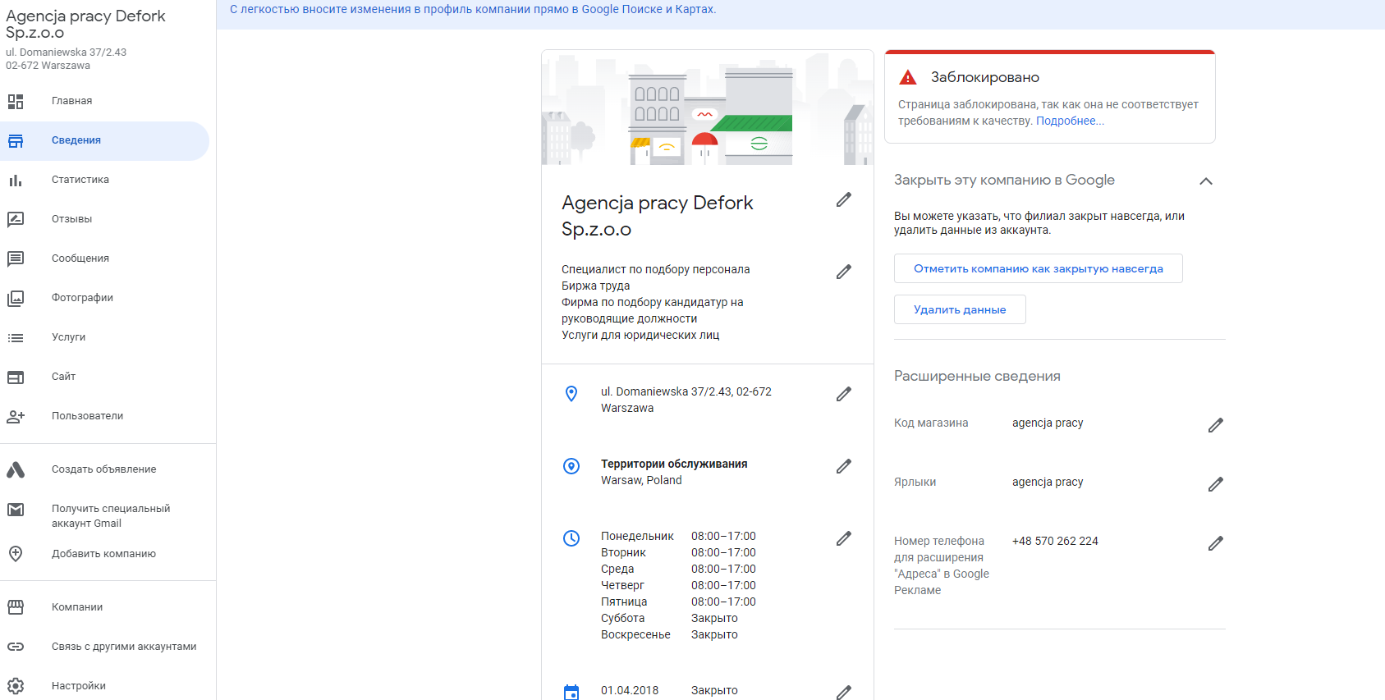Collapse Закрыть эту компанию в Google section
The width and height of the screenshot is (1385, 700).
1206,181
